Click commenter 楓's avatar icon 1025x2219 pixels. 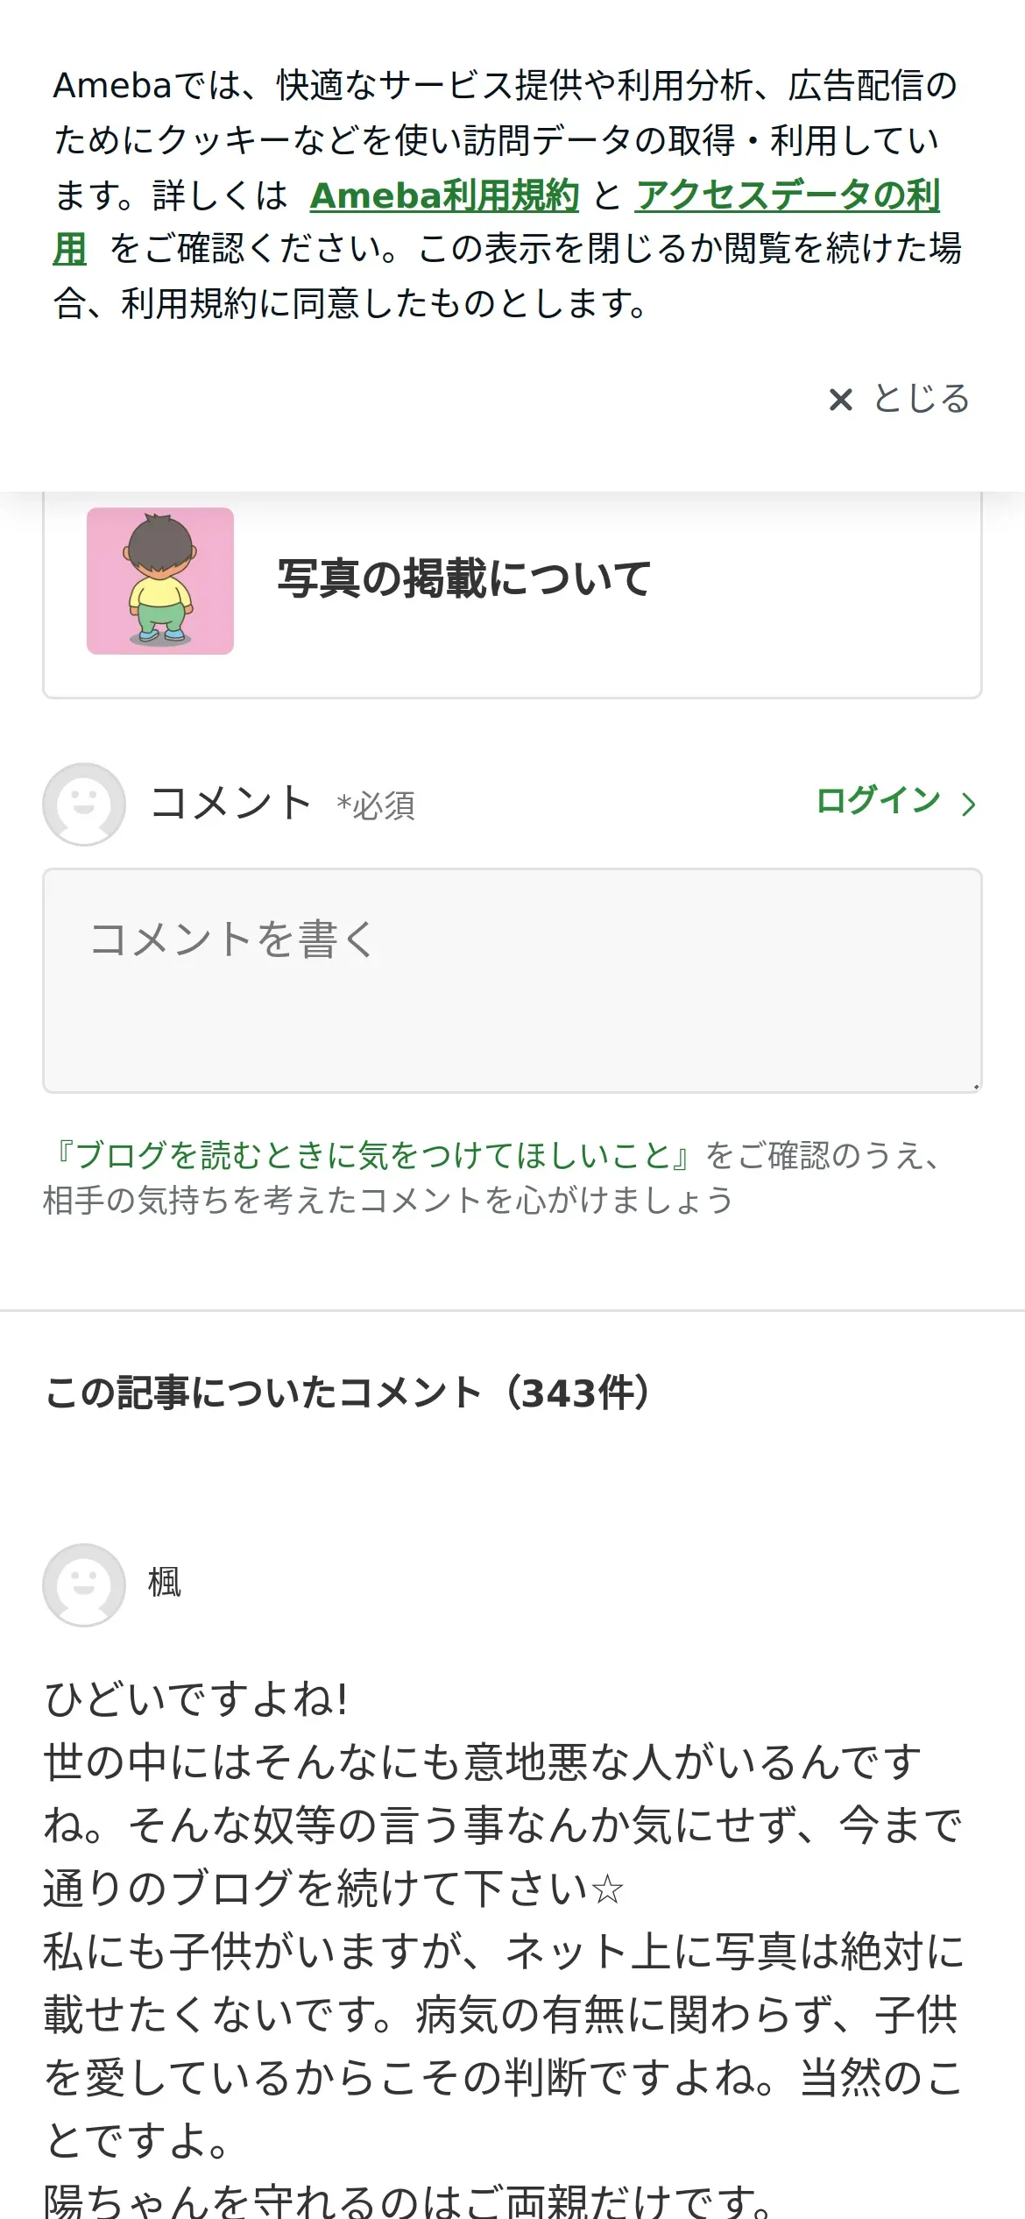point(84,1584)
